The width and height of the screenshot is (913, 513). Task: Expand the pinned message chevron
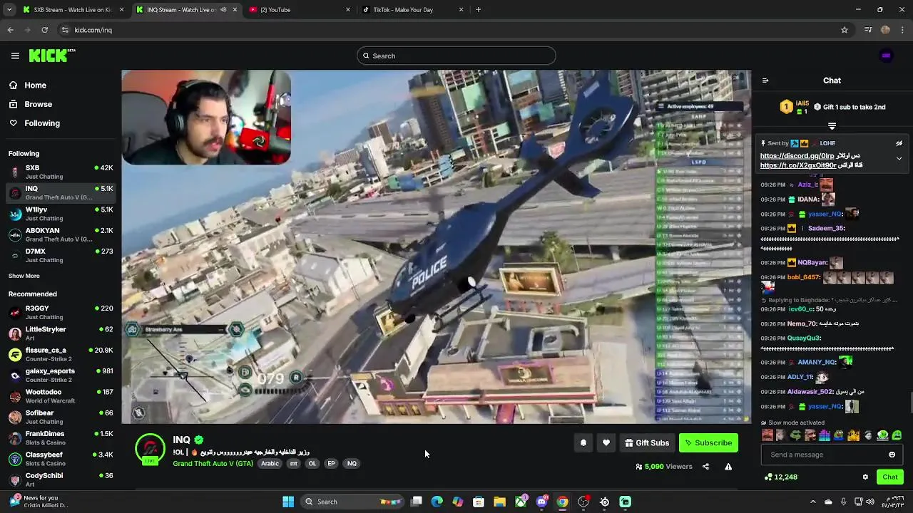pos(899,159)
